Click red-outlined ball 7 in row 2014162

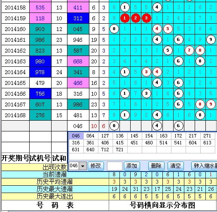point(189,50)
